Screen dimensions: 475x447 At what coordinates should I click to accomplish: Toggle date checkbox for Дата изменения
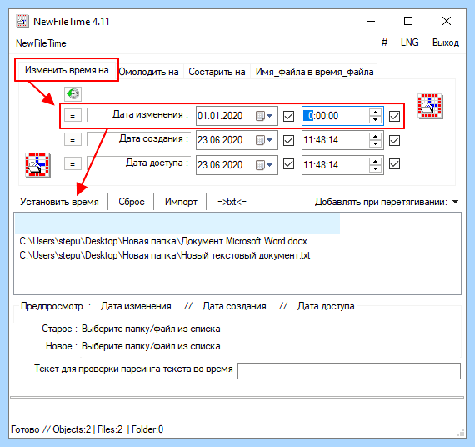pyautogui.click(x=288, y=116)
